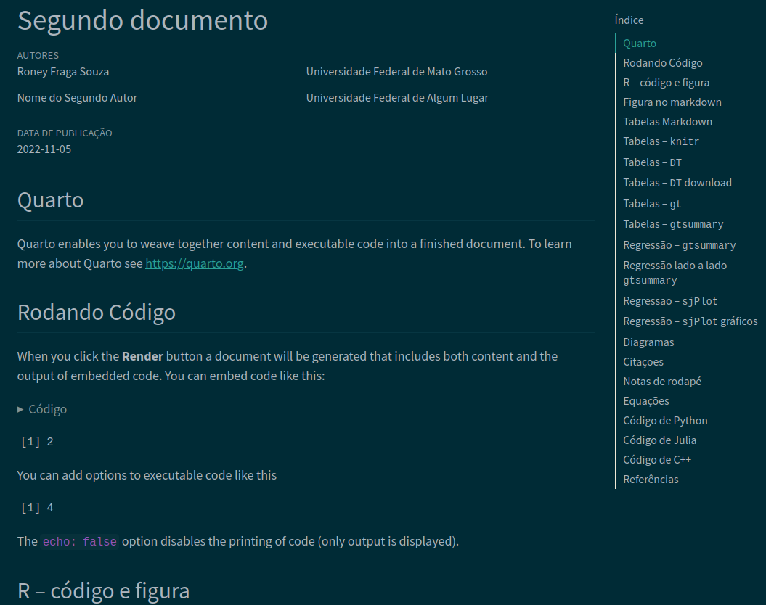The height and width of the screenshot is (605, 766).
Task: Select 'Código de Julia' index link
Action: click(x=659, y=440)
